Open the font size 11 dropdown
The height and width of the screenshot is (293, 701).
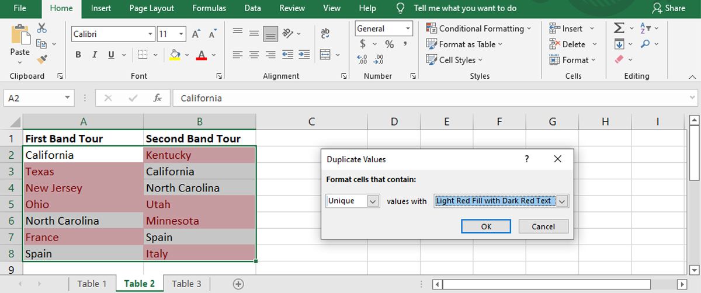pyautogui.click(x=181, y=34)
